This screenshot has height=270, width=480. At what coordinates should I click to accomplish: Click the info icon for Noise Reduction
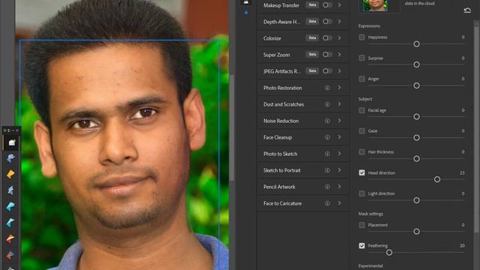click(327, 121)
